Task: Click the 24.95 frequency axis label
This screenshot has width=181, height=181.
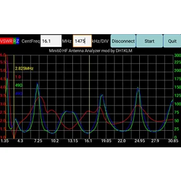Action: pos(140,141)
